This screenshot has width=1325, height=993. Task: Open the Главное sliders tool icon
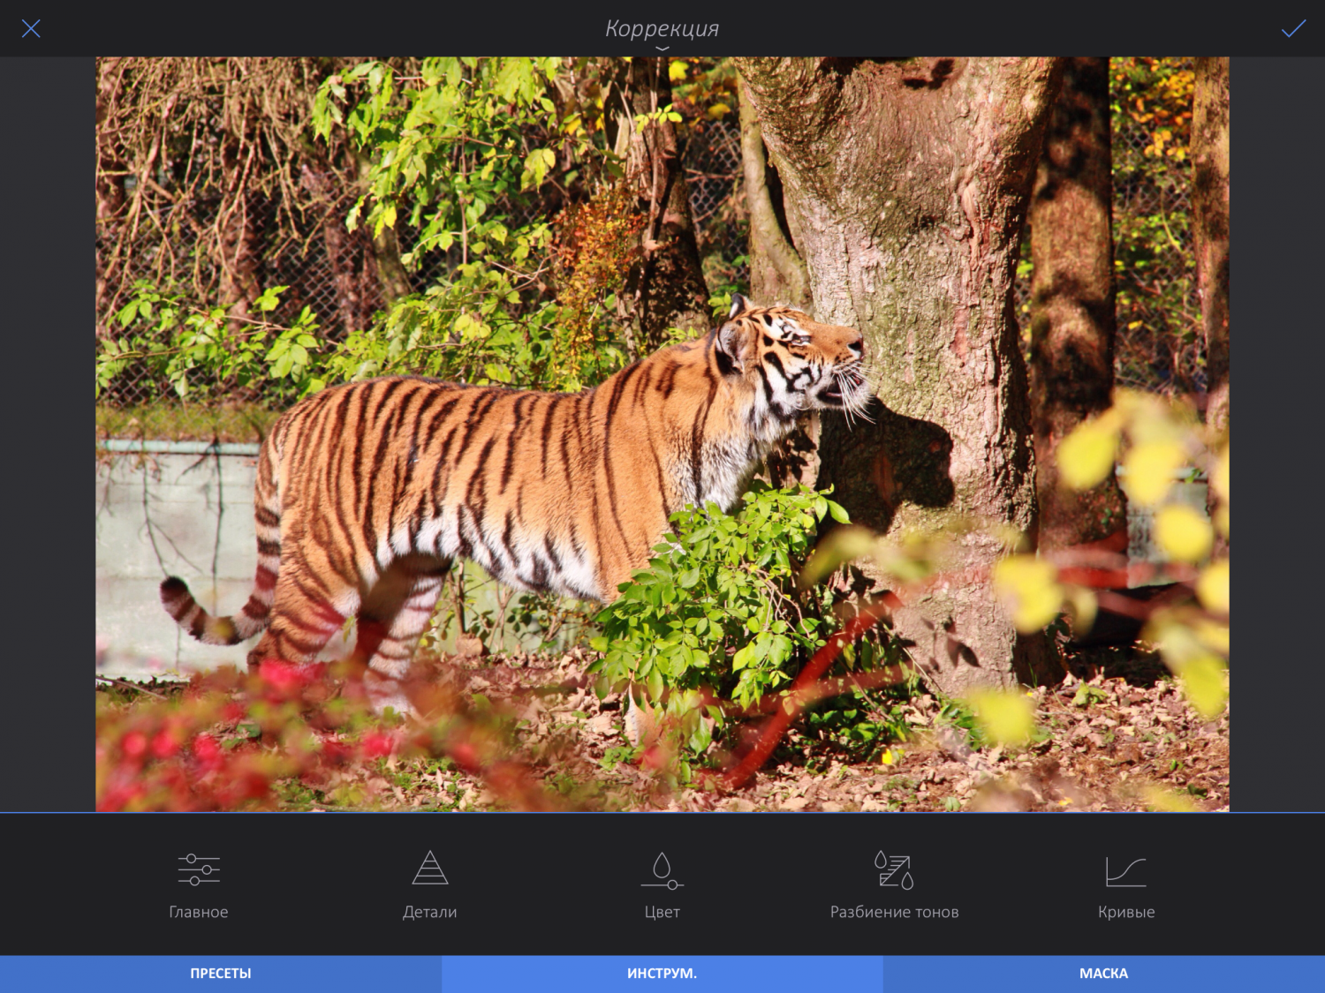199,869
